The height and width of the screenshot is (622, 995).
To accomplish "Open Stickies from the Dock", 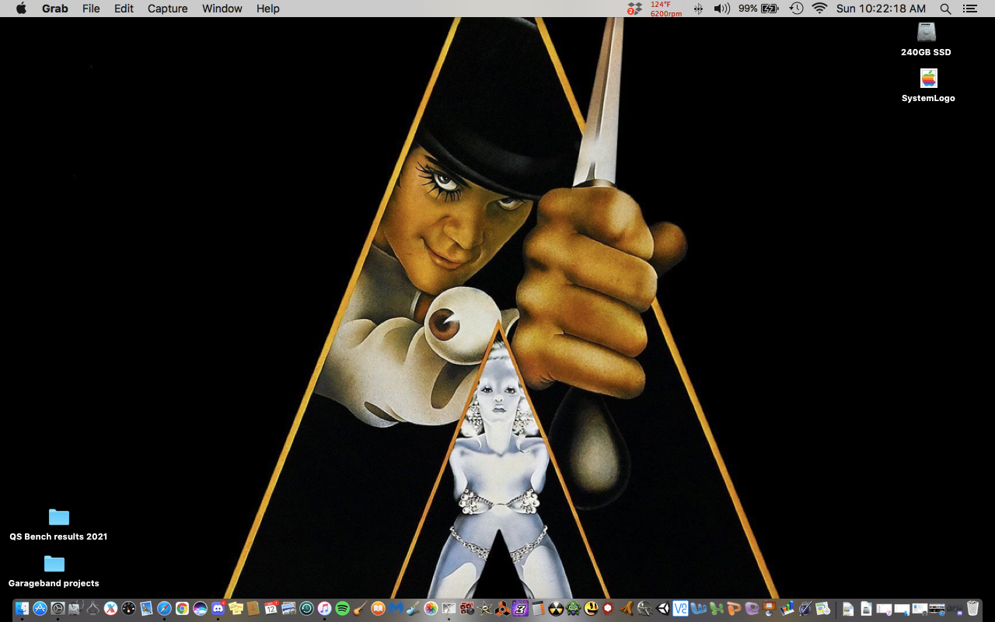I will [x=236, y=609].
